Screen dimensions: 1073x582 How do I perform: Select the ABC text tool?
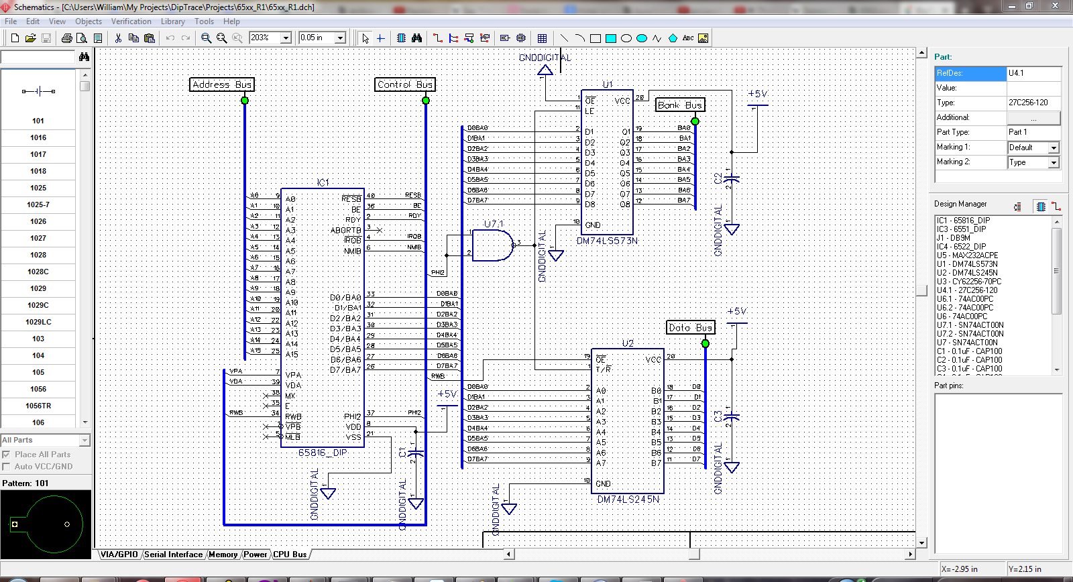point(688,38)
